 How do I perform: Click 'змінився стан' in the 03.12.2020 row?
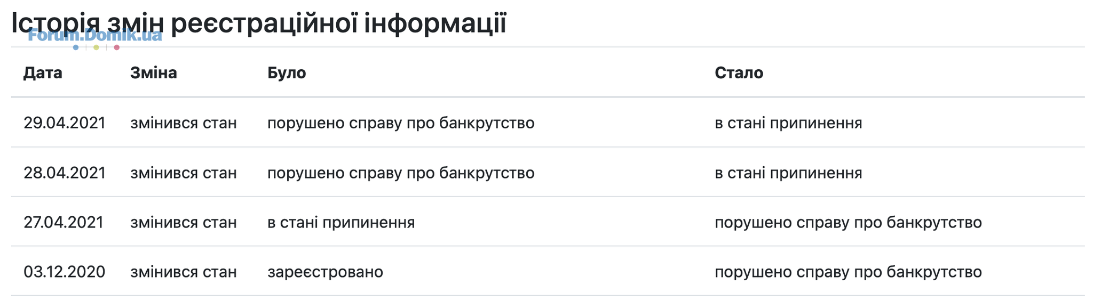184,272
